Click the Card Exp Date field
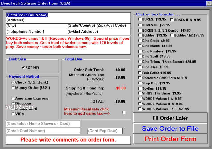Screen dimensions: 212x149 105,131
